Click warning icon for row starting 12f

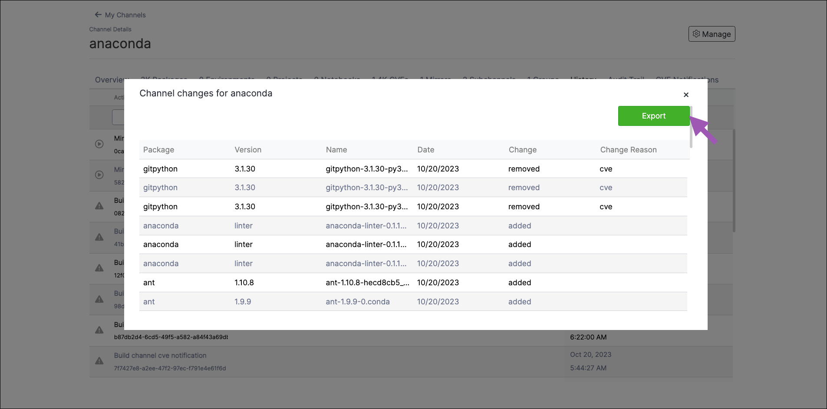coord(99,268)
